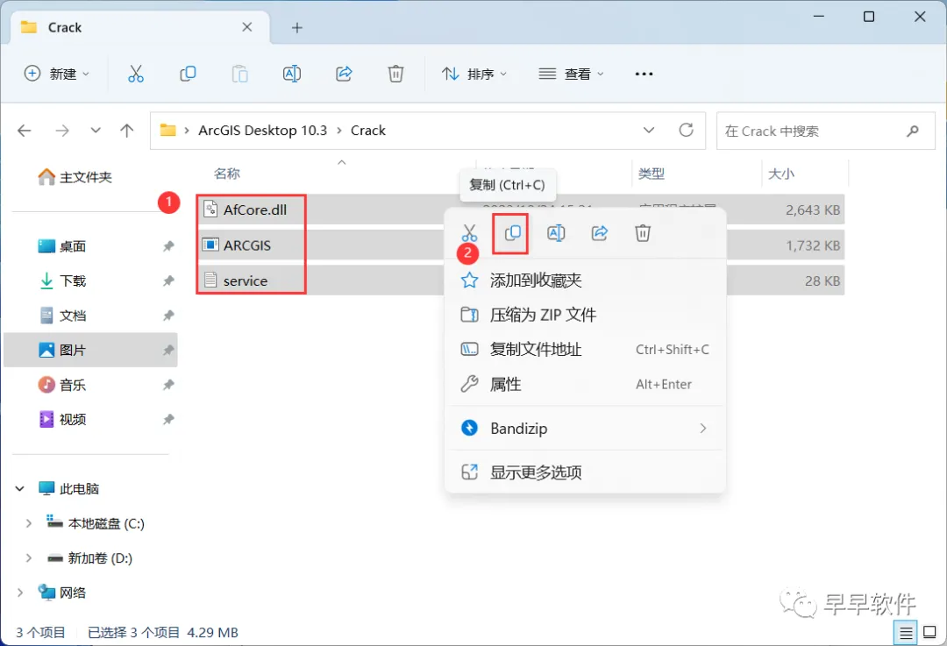The width and height of the screenshot is (947, 646).
Task: Switch to large icons view in status bar
Action: point(930,633)
